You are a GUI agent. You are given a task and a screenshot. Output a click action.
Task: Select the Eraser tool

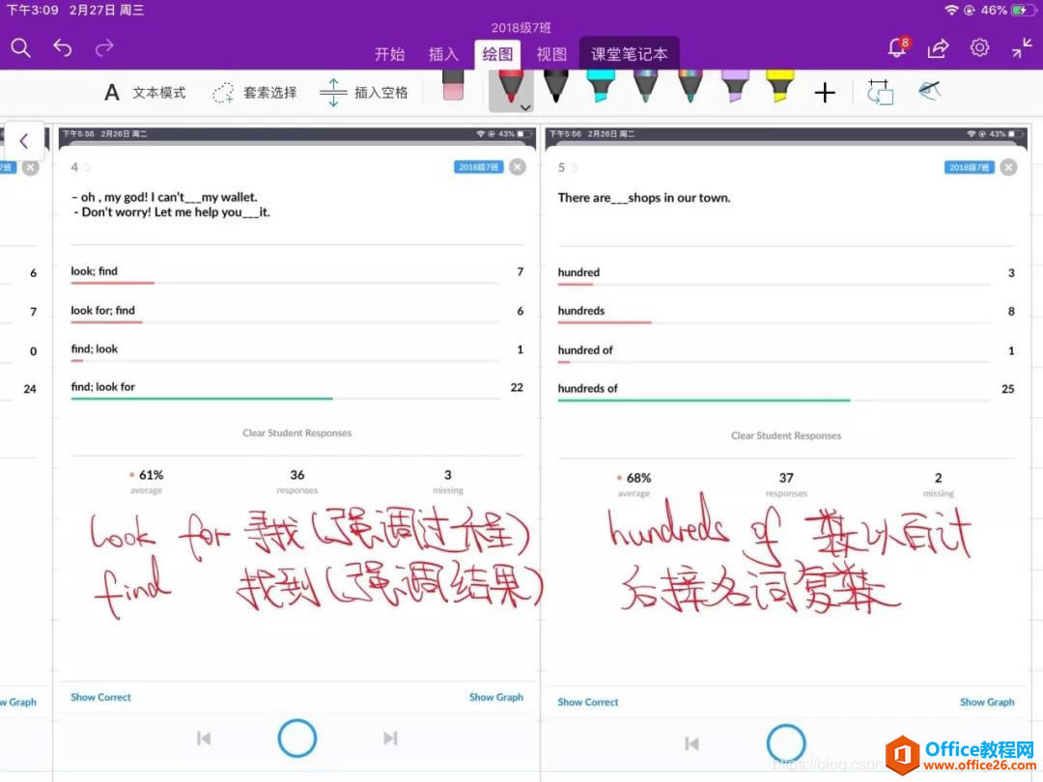point(453,89)
